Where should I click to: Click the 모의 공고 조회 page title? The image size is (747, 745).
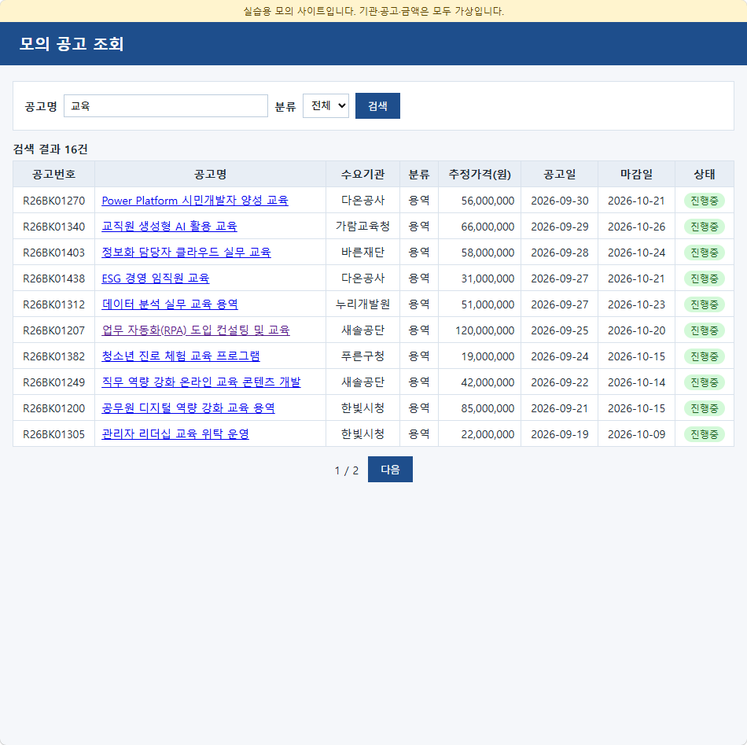click(x=72, y=44)
